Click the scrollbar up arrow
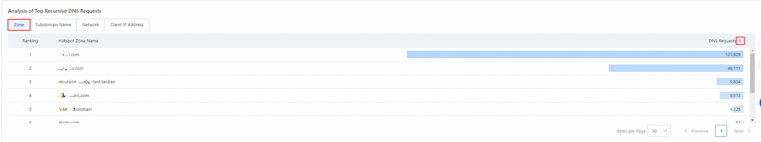The width and height of the screenshot is (761, 142). tap(752, 51)
